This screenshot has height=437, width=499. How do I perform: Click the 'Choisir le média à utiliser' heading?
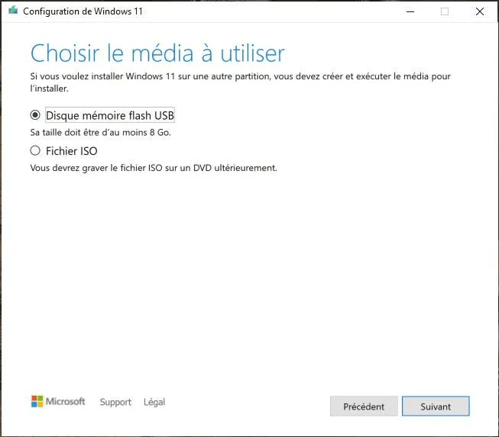pyautogui.click(x=157, y=53)
